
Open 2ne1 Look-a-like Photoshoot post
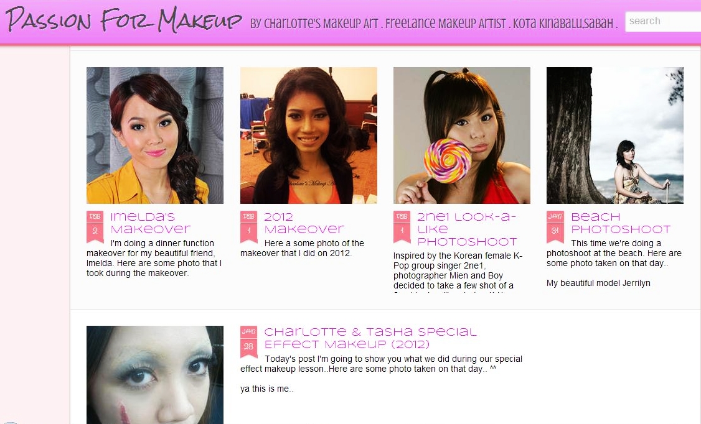pyautogui.click(x=467, y=229)
